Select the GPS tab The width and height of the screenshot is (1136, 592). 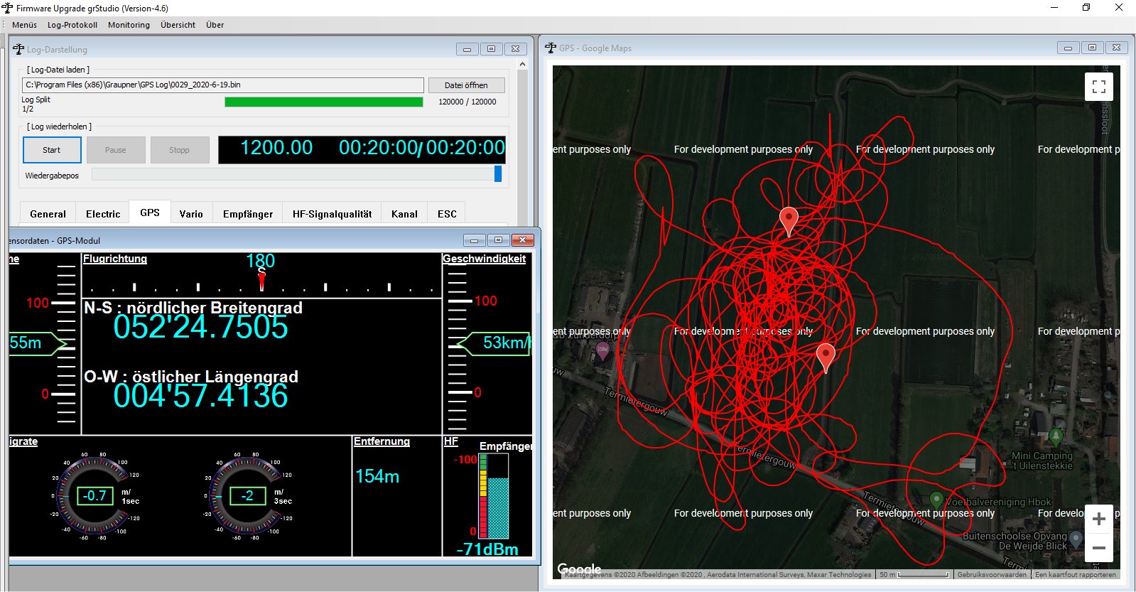(x=150, y=212)
